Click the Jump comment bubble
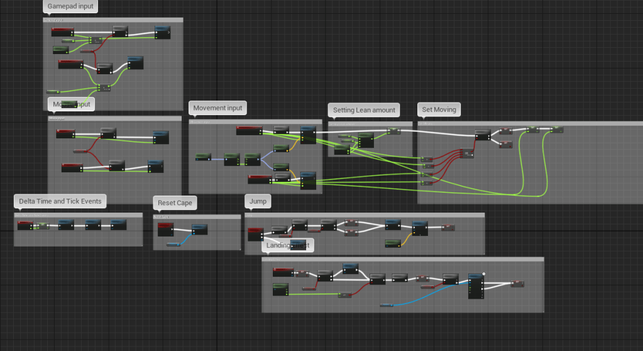This screenshot has height=351, width=643. point(258,201)
